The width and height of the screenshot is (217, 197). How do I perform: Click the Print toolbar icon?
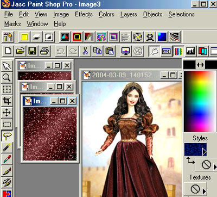(44, 51)
